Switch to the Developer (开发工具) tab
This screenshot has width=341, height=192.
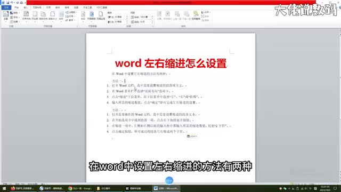click(x=87, y=7)
